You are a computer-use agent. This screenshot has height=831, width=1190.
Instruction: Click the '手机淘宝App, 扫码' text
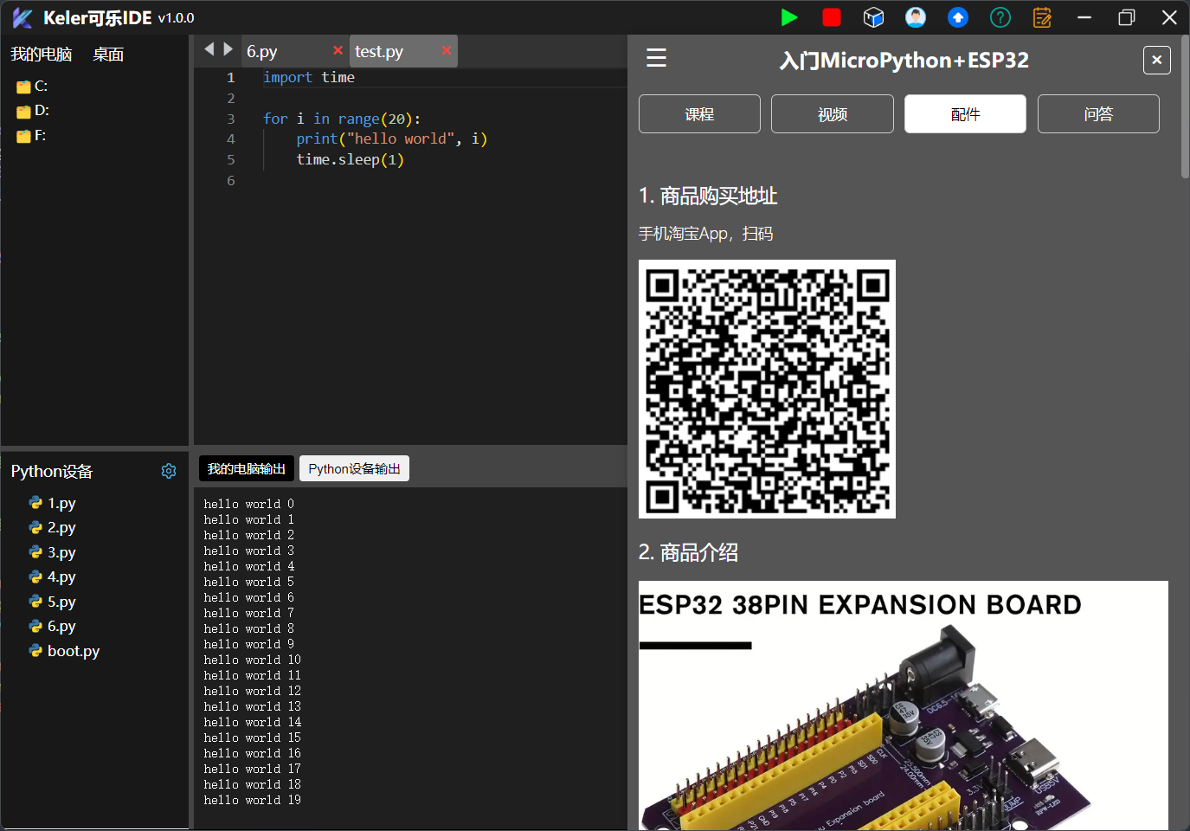coord(706,234)
